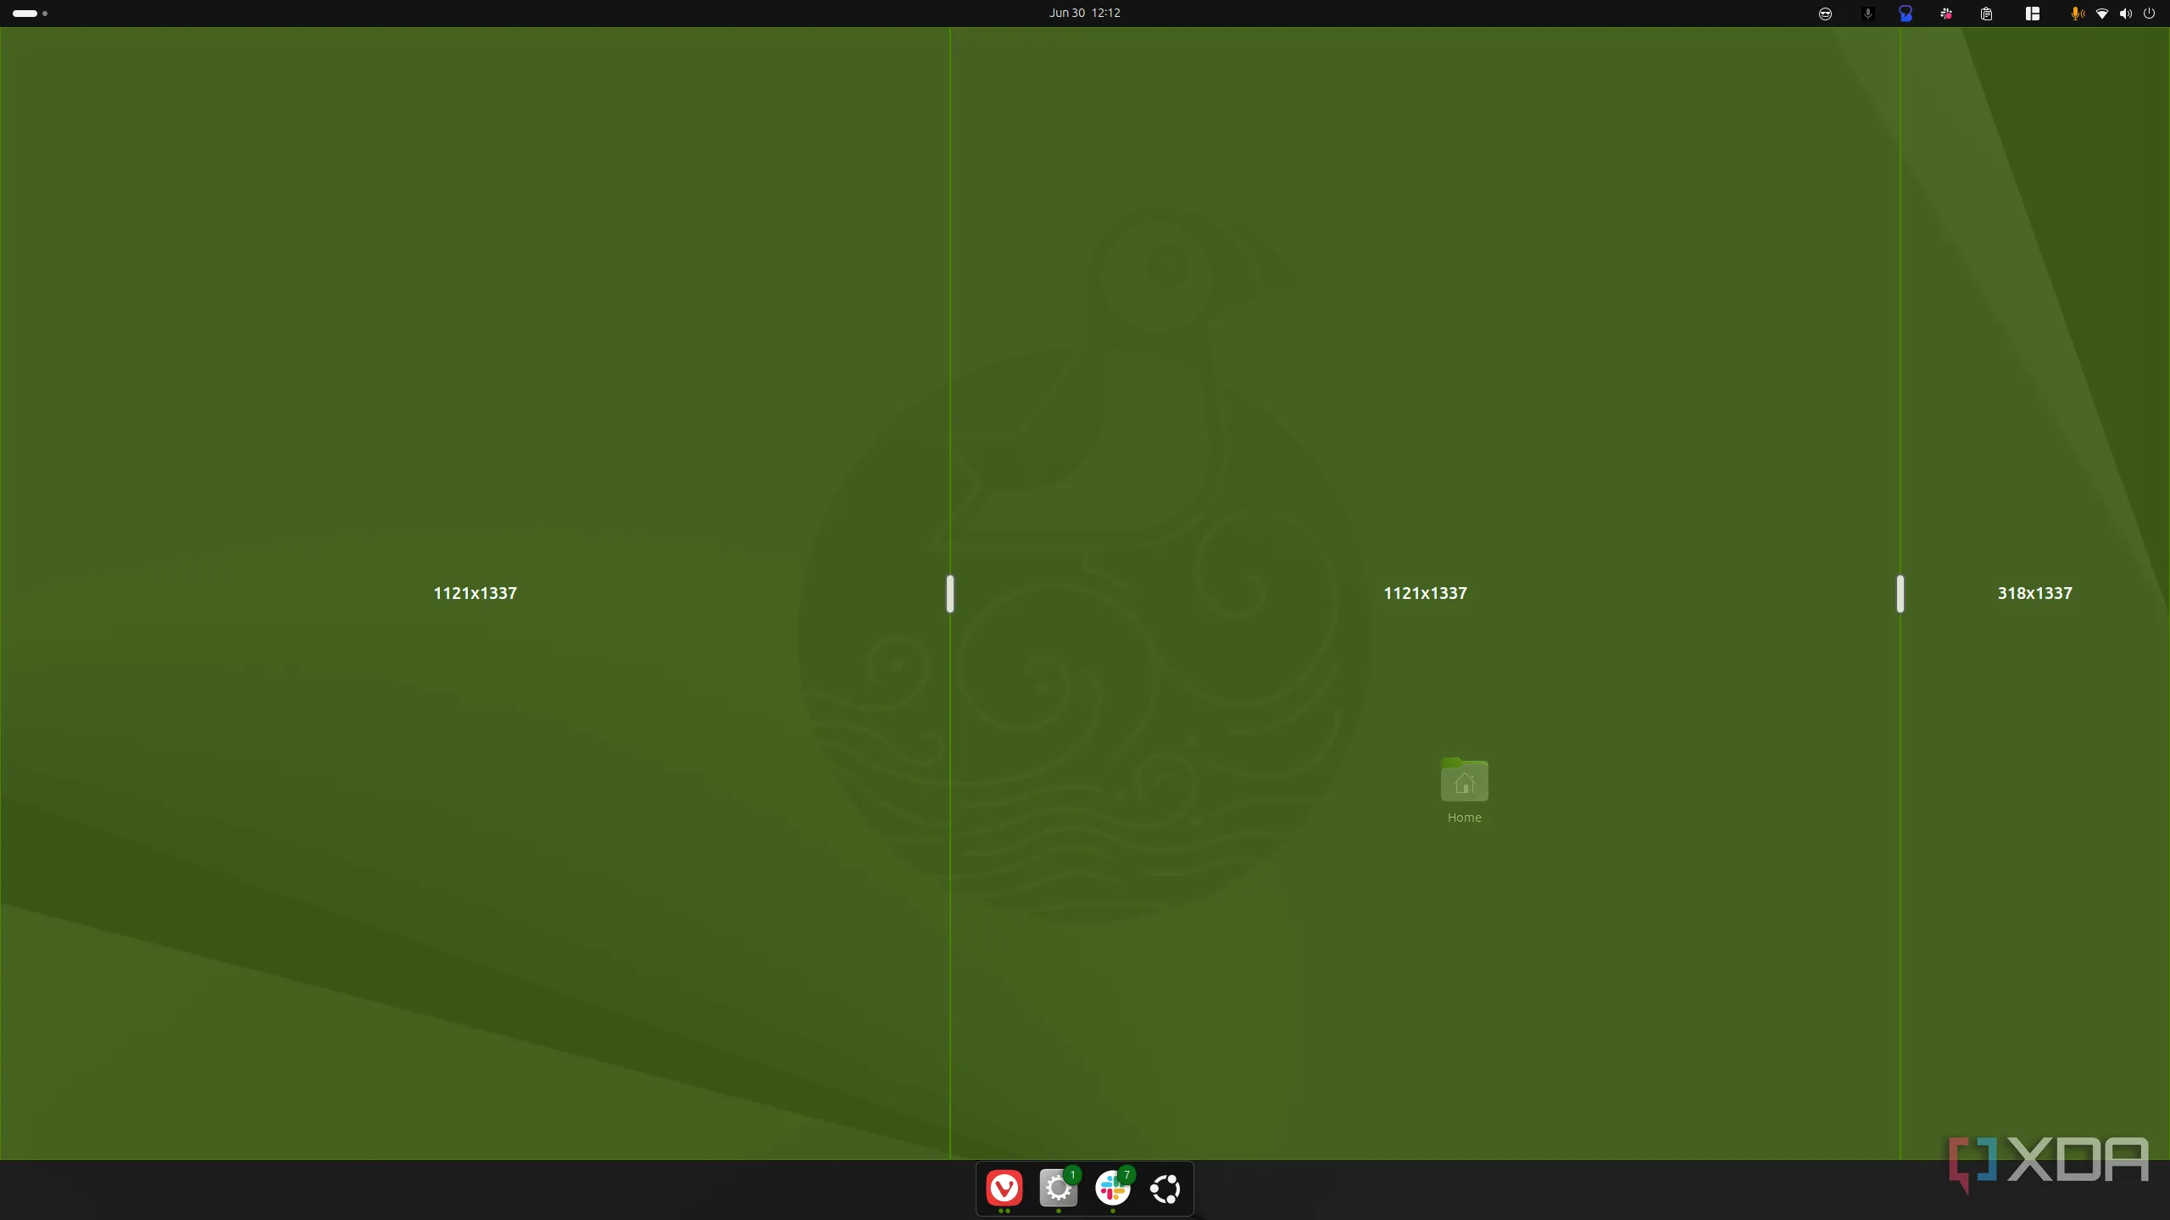
Task: Open Settings app in the dock
Action: point(1059,1188)
